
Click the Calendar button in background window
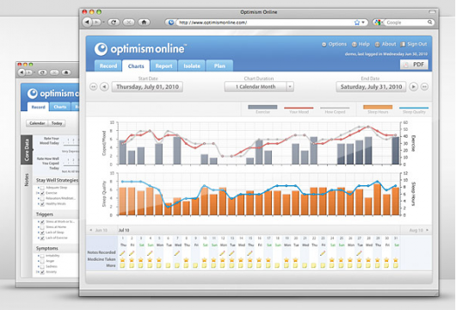coord(37,123)
